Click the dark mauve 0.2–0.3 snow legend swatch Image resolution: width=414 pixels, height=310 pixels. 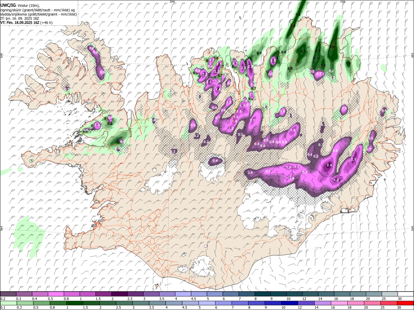[x=8, y=294]
